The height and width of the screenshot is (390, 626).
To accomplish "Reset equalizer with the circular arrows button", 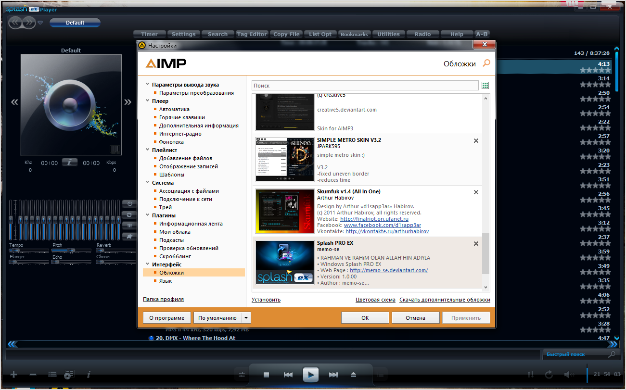I will point(129,214).
